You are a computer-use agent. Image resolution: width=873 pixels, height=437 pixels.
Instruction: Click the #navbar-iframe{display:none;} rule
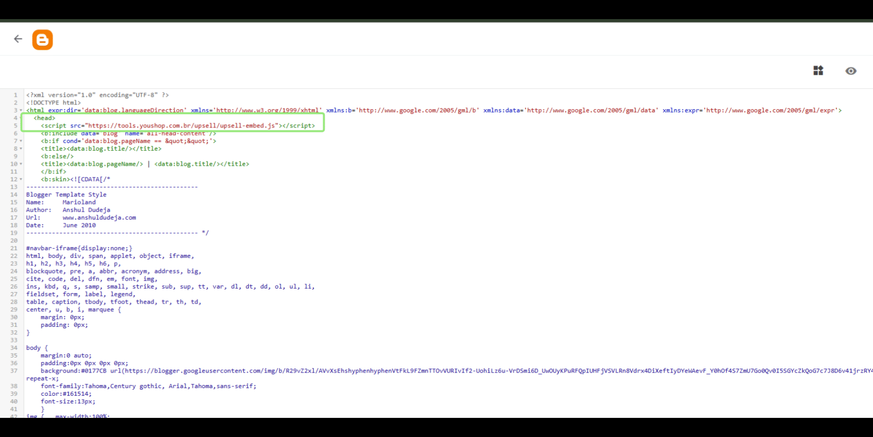click(79, 248)
